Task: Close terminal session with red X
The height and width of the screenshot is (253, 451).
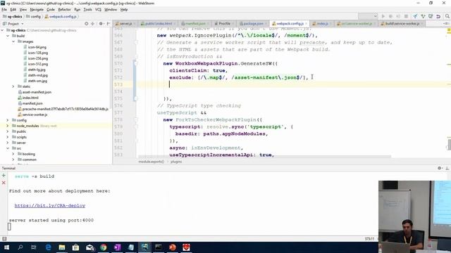Action: [4, 183]
